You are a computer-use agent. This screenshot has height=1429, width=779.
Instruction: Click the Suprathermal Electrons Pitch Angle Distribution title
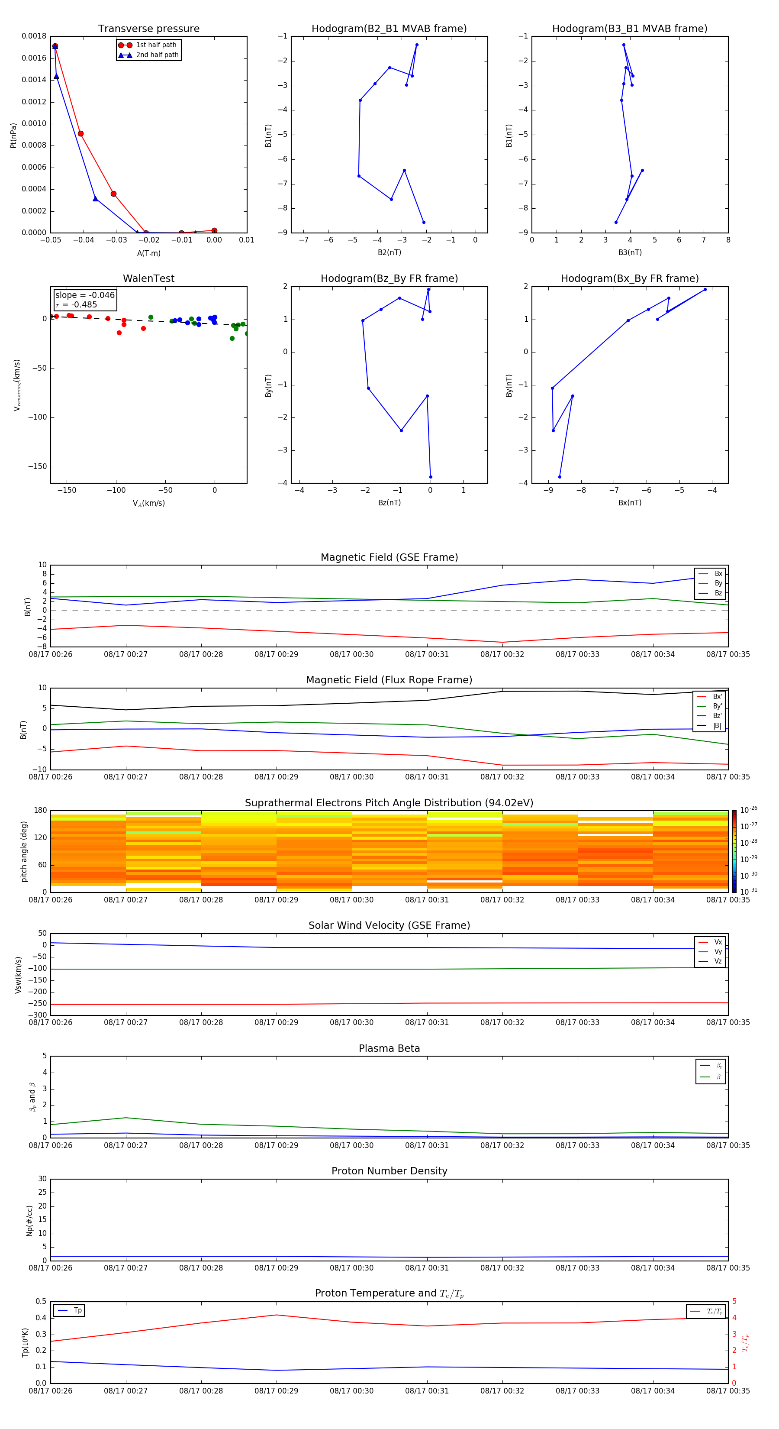[389, 803]
